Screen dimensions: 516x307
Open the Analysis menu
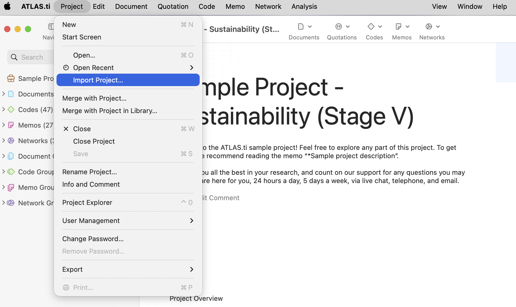click(304, 6)
